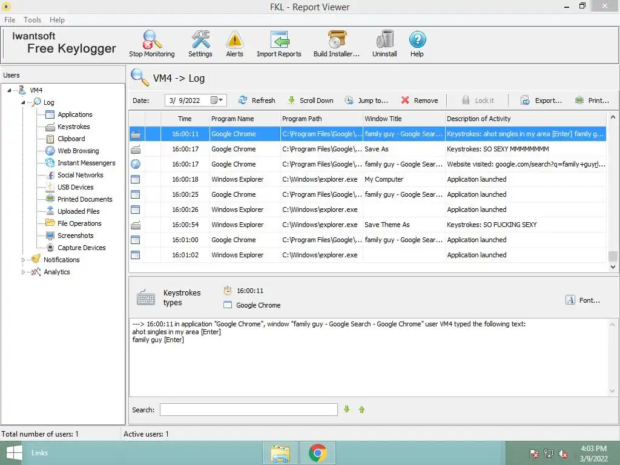Click the Stop Monitoring toolbar icon
Screen dimensions: 620x465
[x=152, y=44]
